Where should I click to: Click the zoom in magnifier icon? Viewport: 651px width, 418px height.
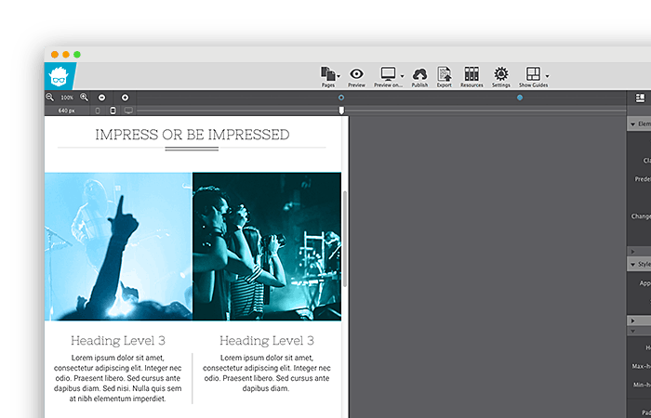[85, 98]
